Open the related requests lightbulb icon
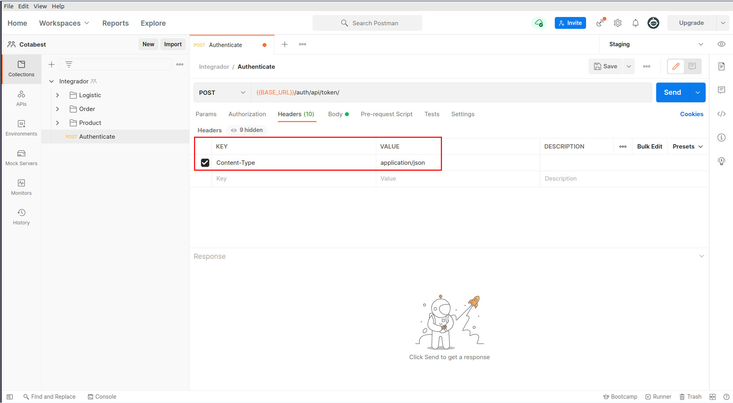This screenshot has height=403, width=733. tap(722, 161)
